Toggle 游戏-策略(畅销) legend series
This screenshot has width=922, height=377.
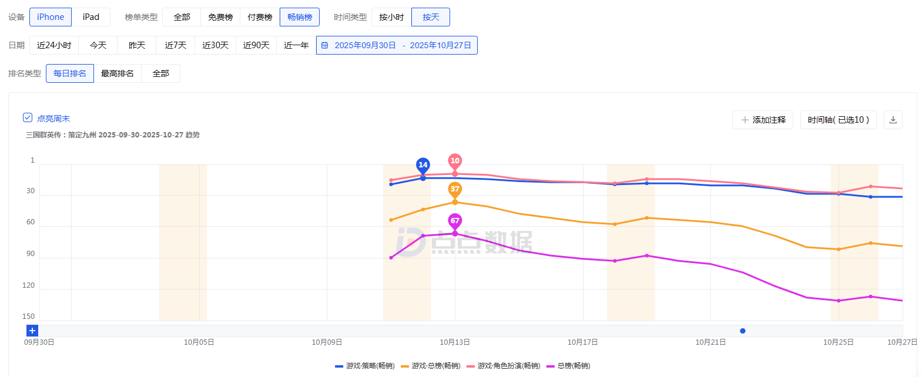coord(364,366)
